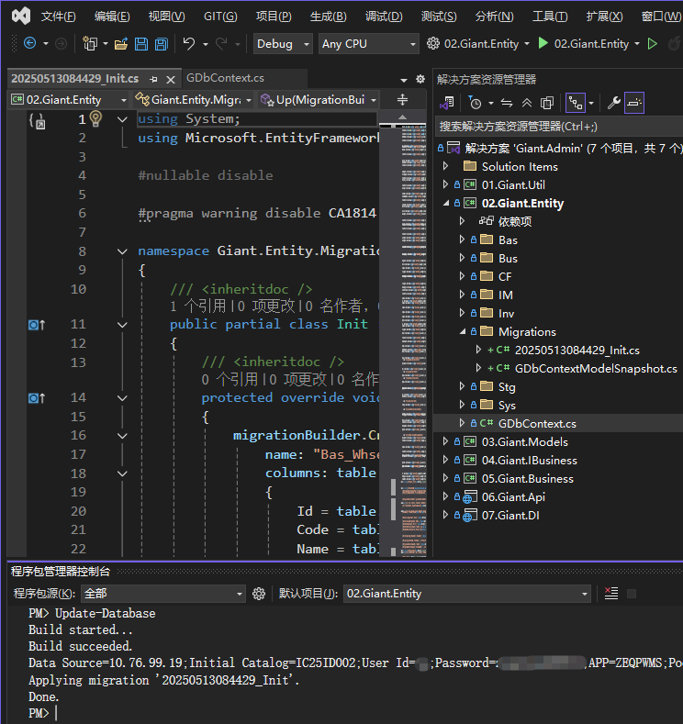Open package manager settings gear icon
Image resolution: width=683 pixels, height=724 pixels.
(x=259, y=594)
